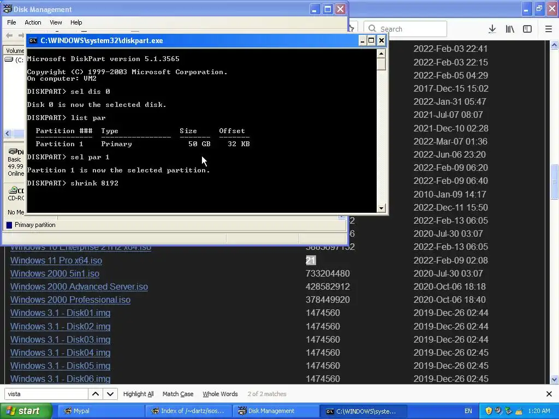Open the Windows 2000 Advanced Server.iso link
The width and height of the screenshot is (559, 419).
(x=79, y=287)
